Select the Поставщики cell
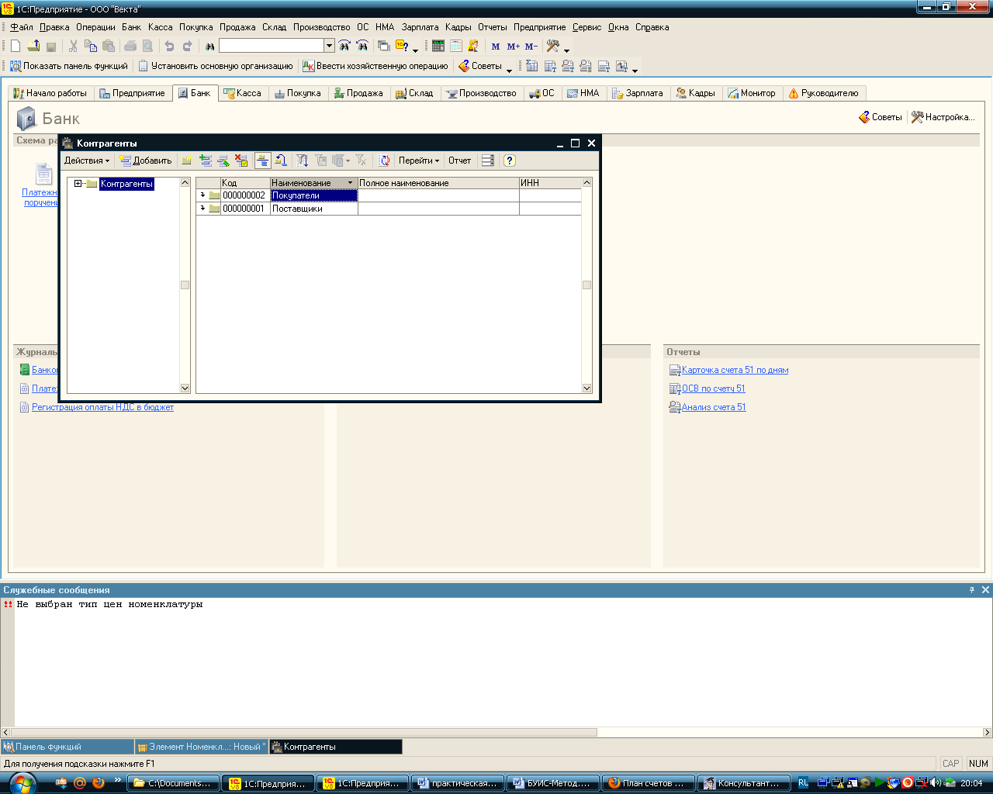The image size is (993, 794). coord(313,209)
